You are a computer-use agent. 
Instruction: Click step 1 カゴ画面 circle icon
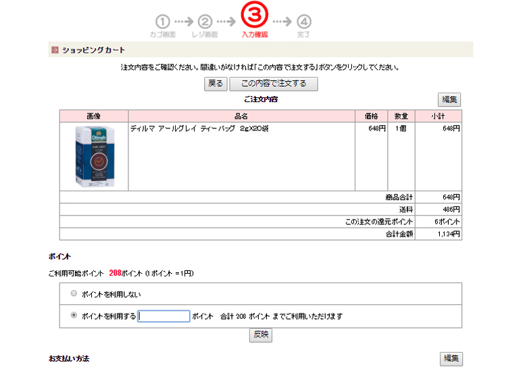tap(162, 22)
